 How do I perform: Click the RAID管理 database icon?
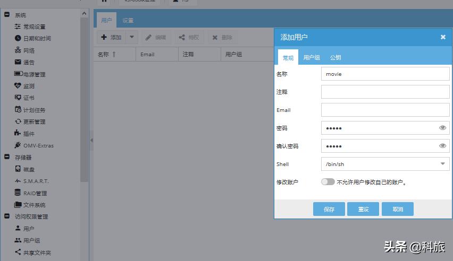click(x=18, y=193)
